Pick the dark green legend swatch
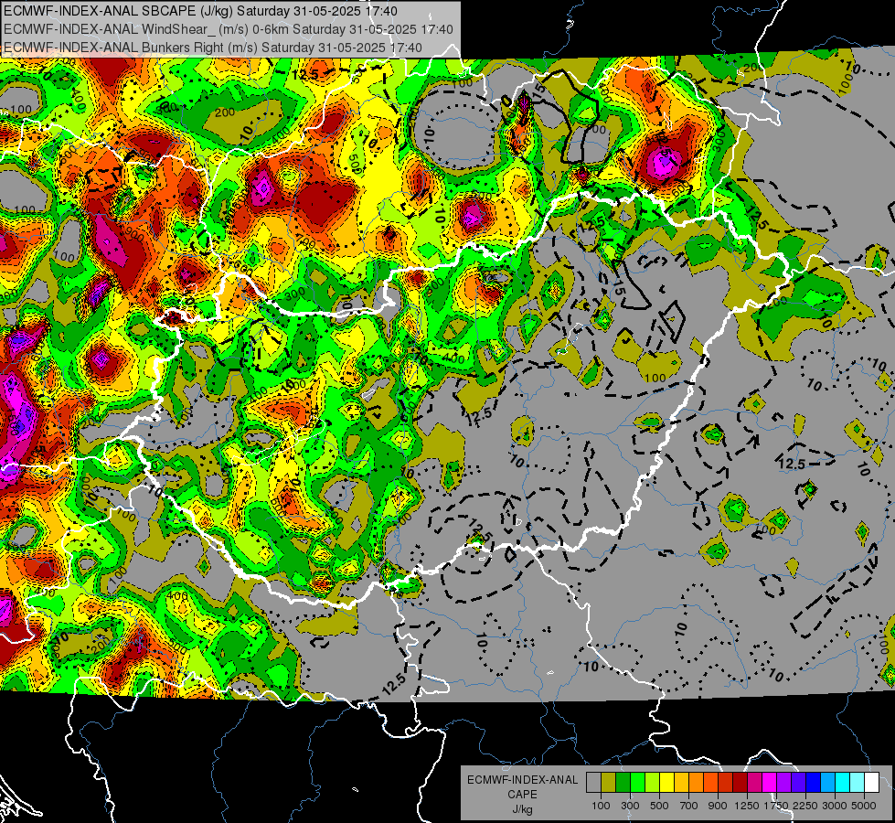 pos(623,783)
